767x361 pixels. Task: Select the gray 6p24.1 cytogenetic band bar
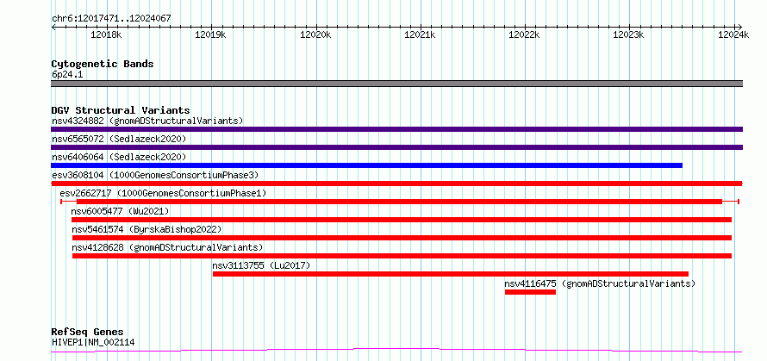point(396,84)
